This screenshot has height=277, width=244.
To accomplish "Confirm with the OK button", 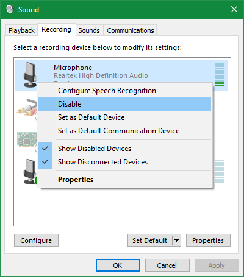I will pyautogui.click(x=118, y=265).
